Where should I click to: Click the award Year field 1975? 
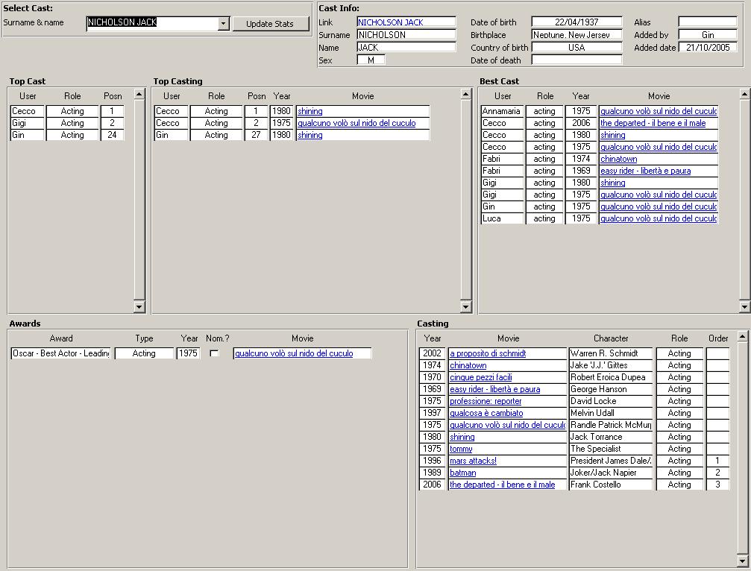(188, 353)
